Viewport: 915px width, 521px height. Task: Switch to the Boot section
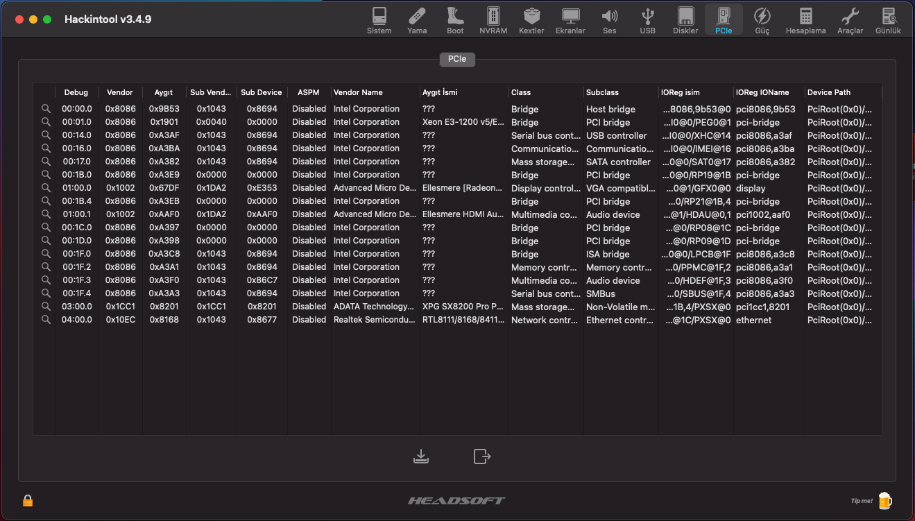[455, 20]
